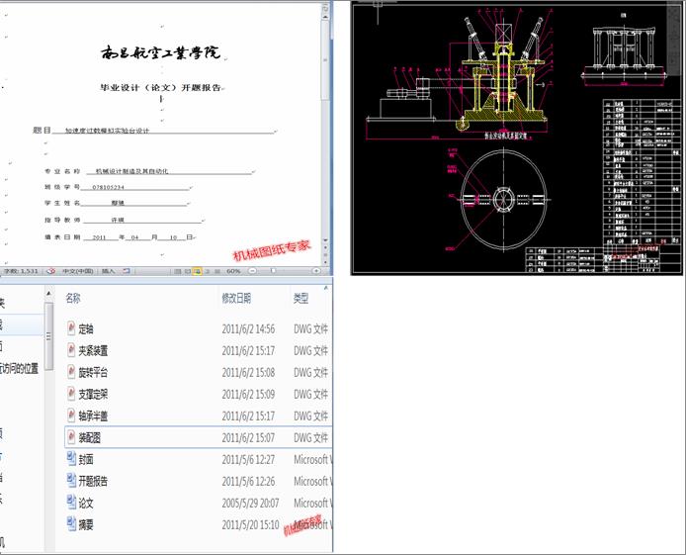Image resolution: width=686 pixels, height=555 pixels.
Task: Select the file named 封面
Action: pyautogui.click(x=86, y=459)
